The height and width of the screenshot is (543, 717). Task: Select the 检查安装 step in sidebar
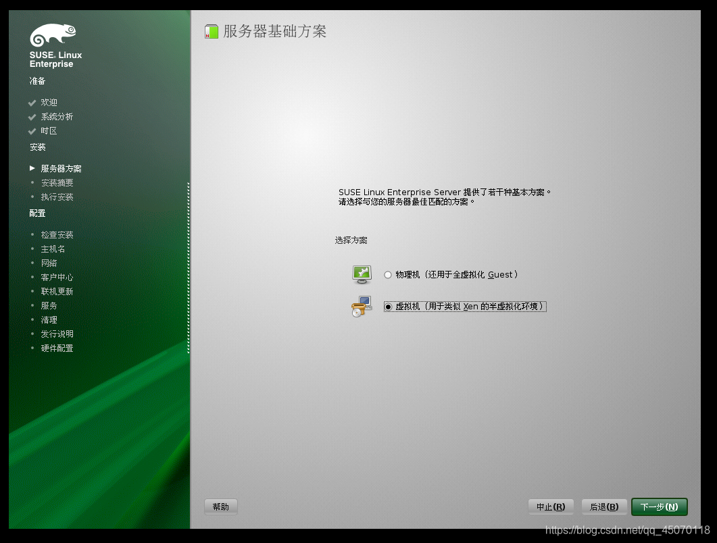[x=57, y=235]
